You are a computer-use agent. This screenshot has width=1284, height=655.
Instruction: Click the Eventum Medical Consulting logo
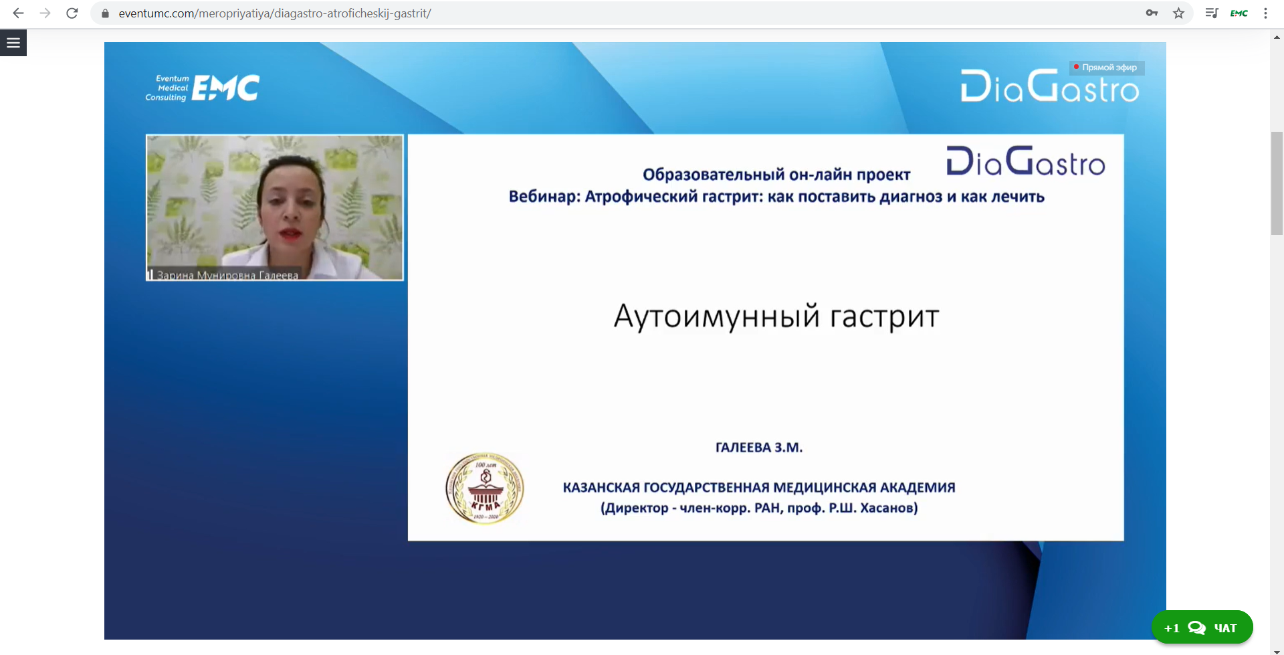(x=203, y=88)
